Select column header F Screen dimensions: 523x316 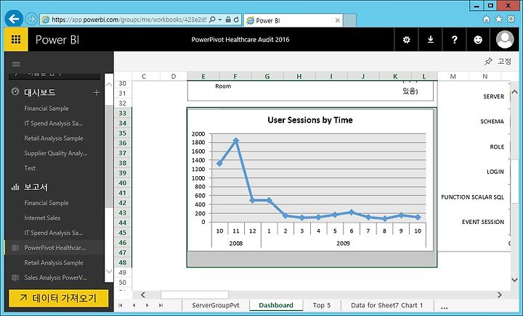pos(235,76)
